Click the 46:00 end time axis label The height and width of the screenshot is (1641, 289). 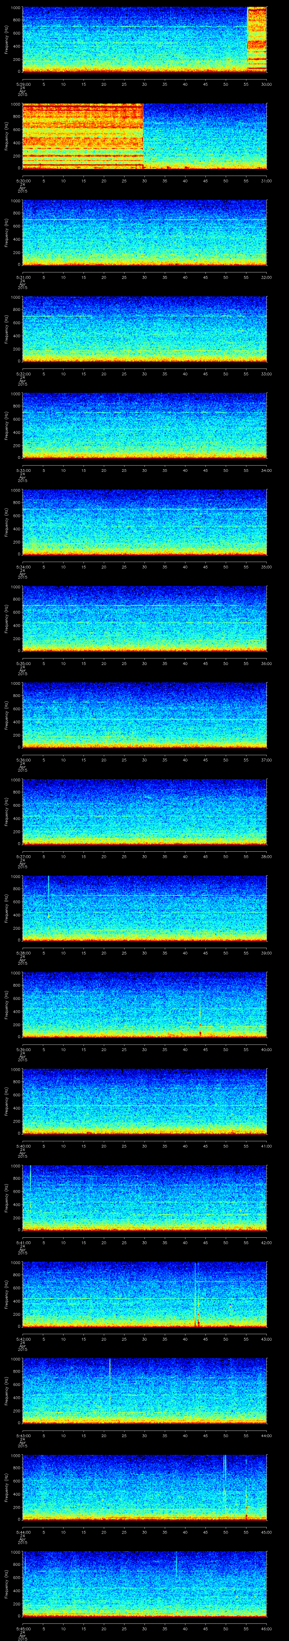tap(266, 1628)
